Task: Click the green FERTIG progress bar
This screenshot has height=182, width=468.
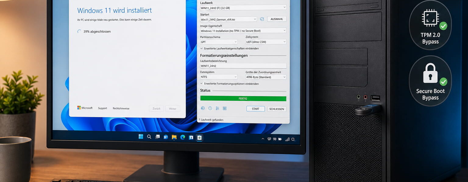Action: (243, 99)
